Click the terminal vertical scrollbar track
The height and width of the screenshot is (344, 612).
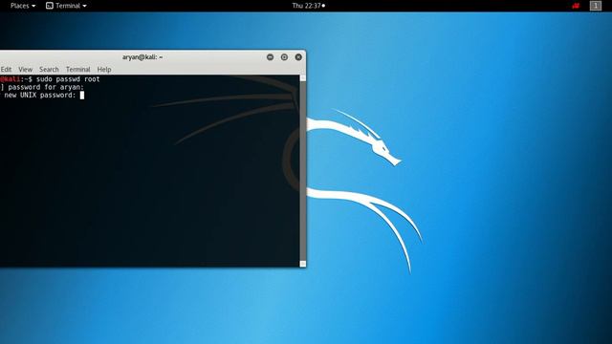(x=302, y=172)
